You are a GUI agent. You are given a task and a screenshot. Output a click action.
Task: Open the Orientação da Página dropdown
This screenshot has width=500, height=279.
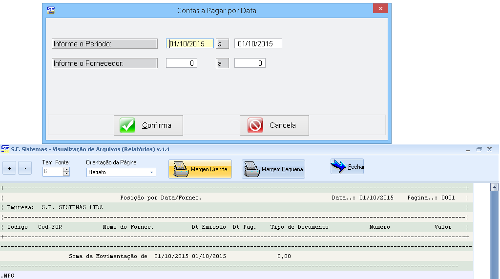[151, 172]
